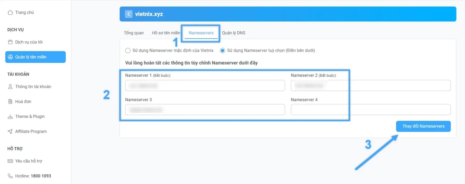The width and height of the screenshot is (465, 184).
Task: Click in the Nameserver 1 field
Action: pyautogui.click(x=205, y=85)
